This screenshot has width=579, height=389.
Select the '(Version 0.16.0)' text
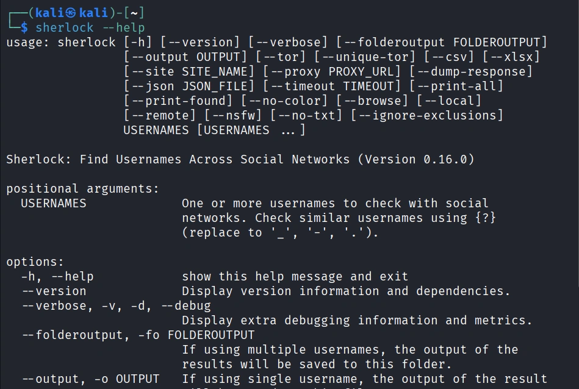(416, 159)
